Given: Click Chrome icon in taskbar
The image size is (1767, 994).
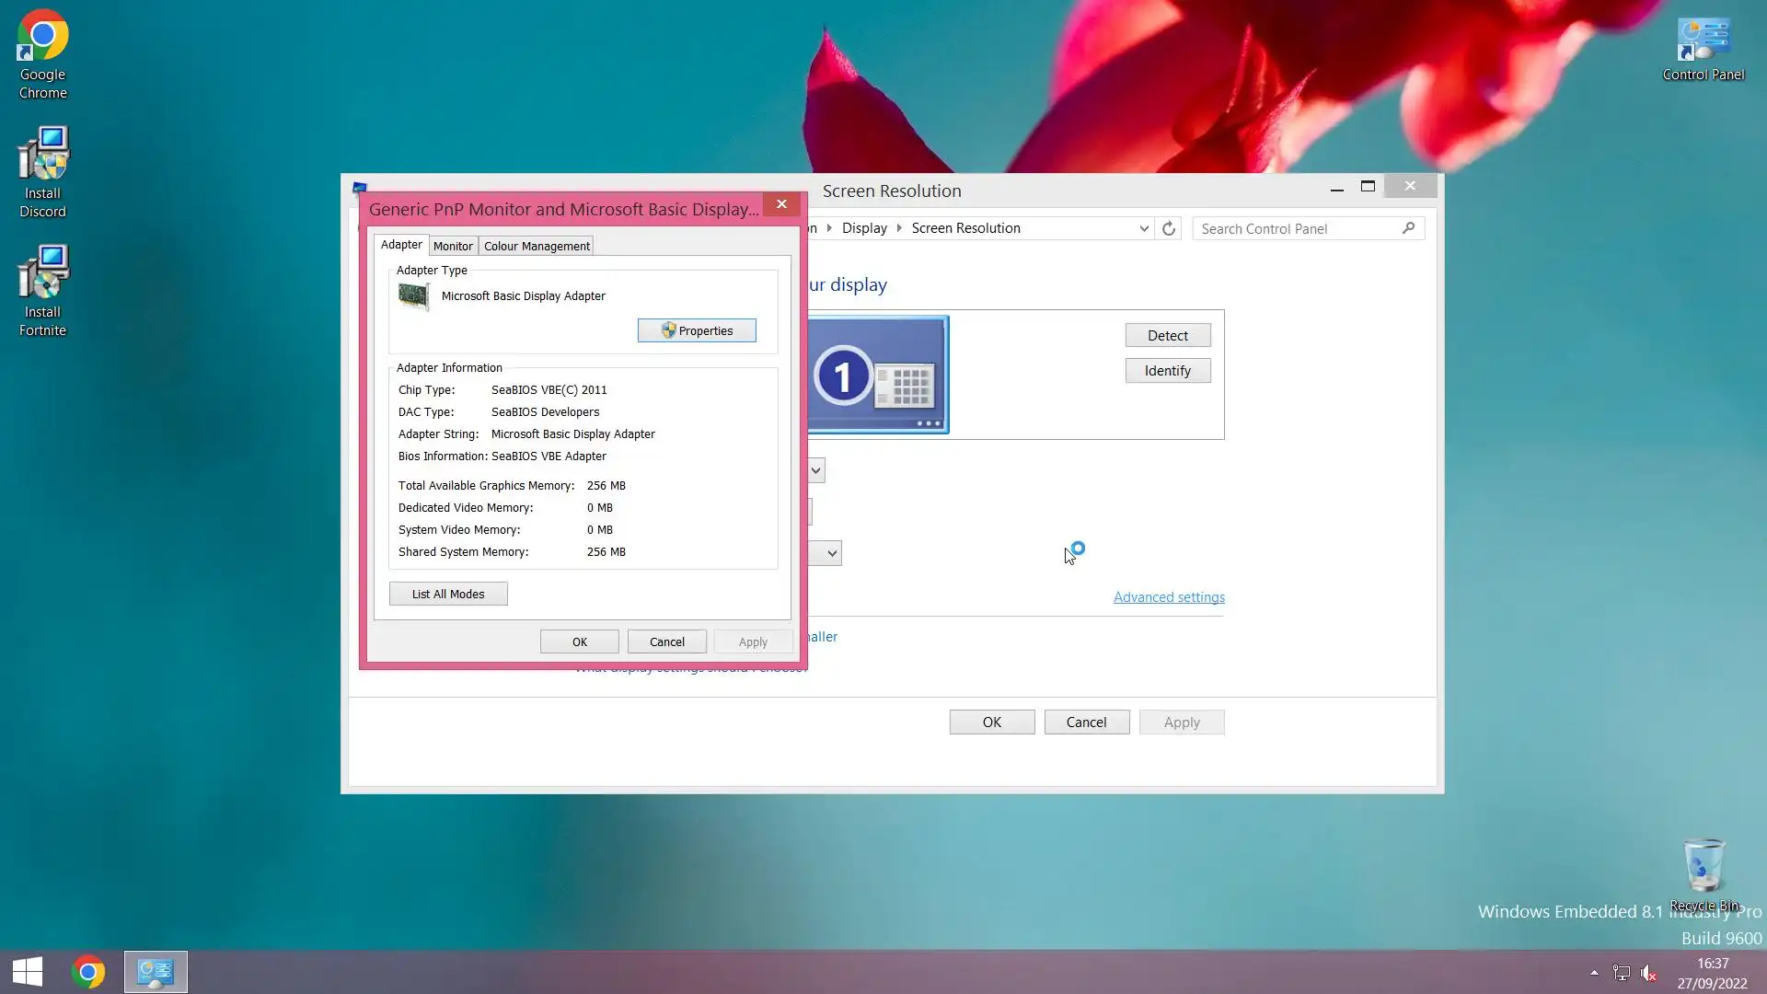Looking at the screenshot, I should (88, 972).
